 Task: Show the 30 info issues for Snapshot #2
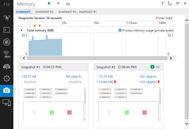click(155, 67)
